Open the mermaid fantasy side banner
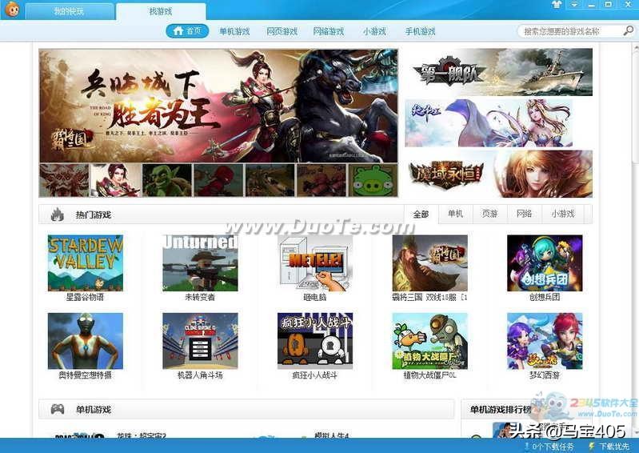The height and width of the screenshot is (453, 639). coord(489,123)
